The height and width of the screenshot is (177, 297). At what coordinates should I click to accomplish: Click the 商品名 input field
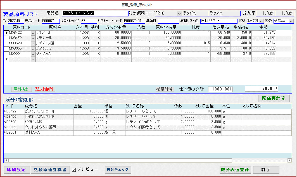click(95, 13)
